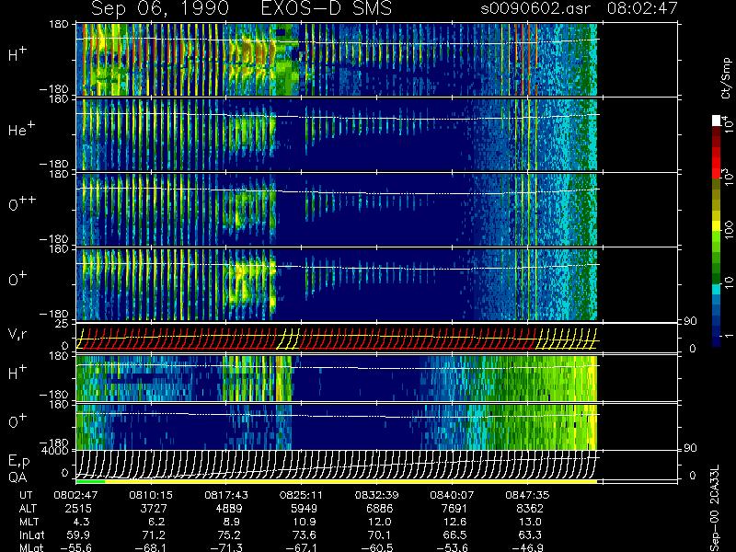Click the topmost H+ panel label
The image size is (736, 552).
[x=17, y=54]
